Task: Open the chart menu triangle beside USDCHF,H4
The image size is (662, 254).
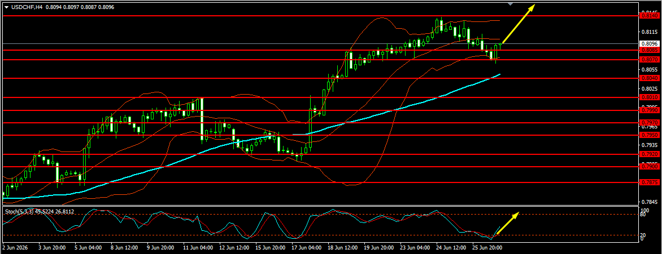Action: click(6, 7)
